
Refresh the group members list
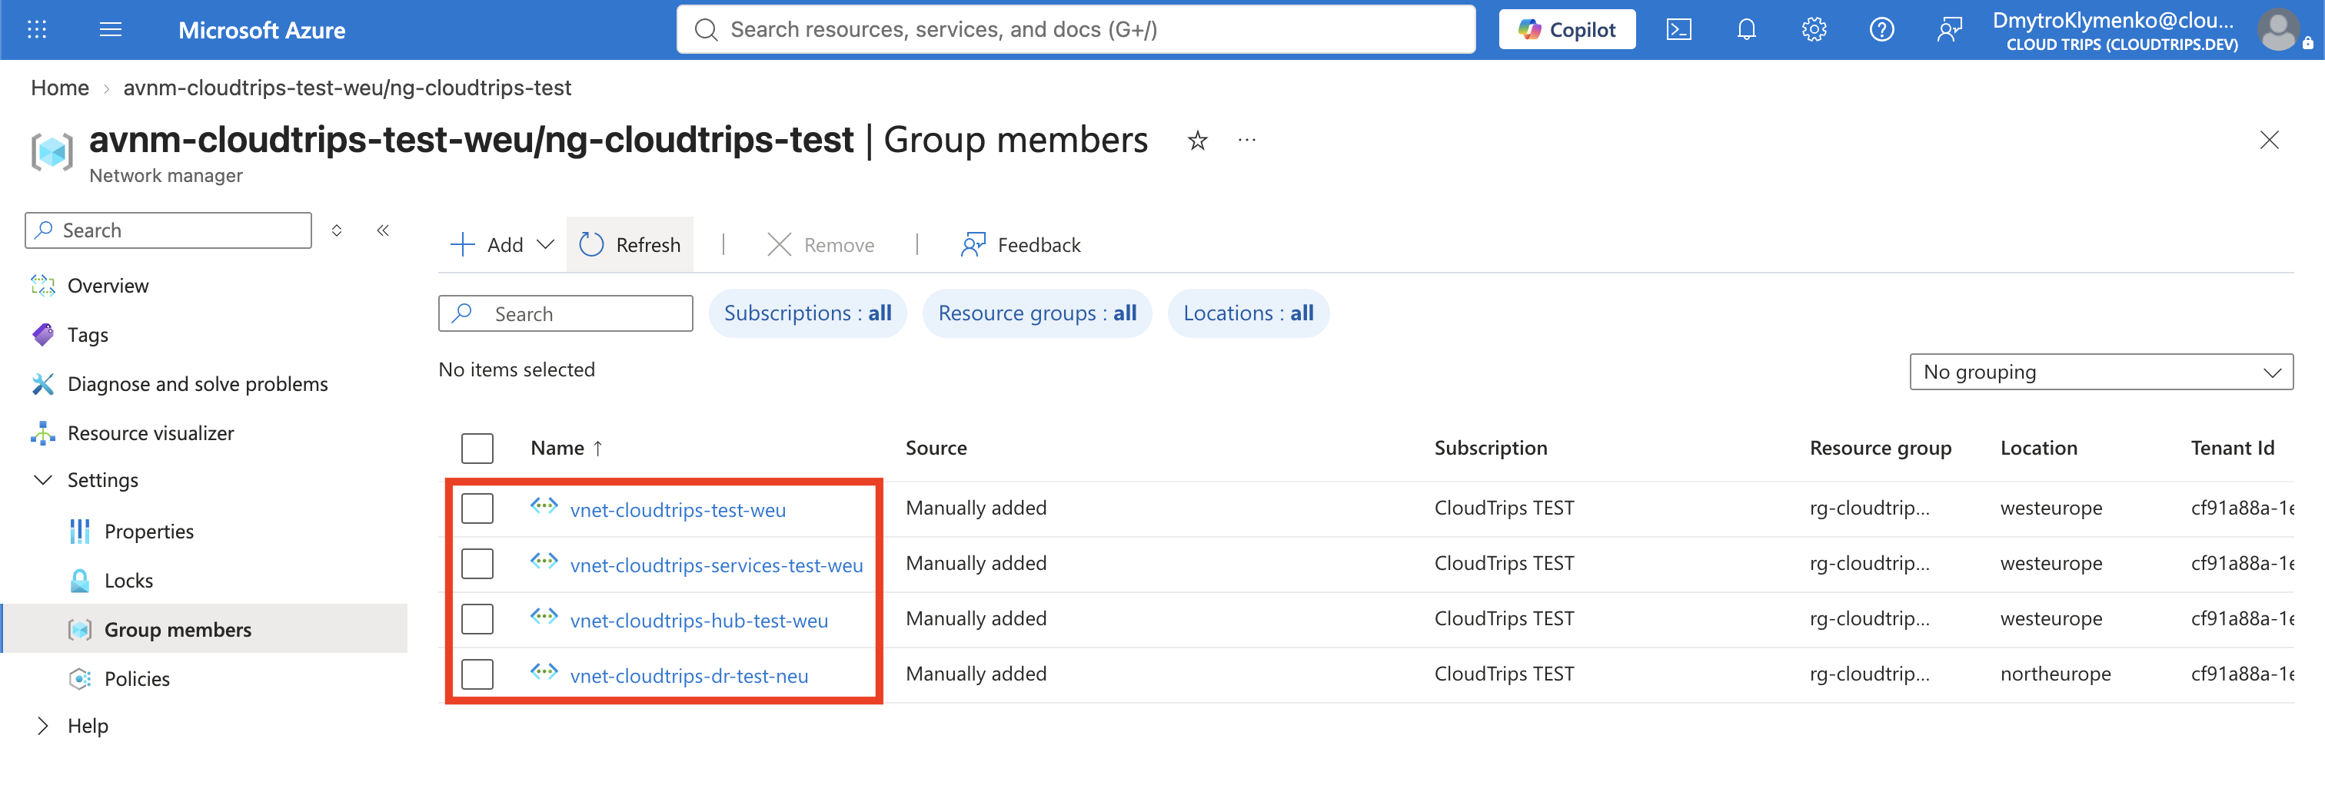[x=630, y=244]
